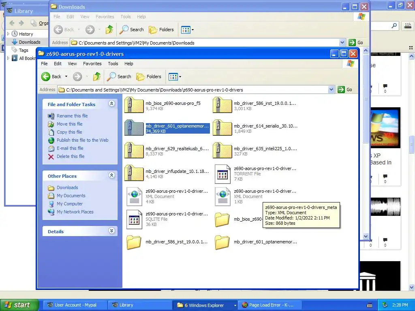415x311 pixels.
Task: Click browser search magnifier icon
Action: tap(394, 26)
